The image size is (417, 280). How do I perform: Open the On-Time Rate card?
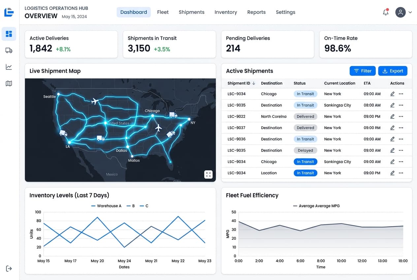click(366, 44)
